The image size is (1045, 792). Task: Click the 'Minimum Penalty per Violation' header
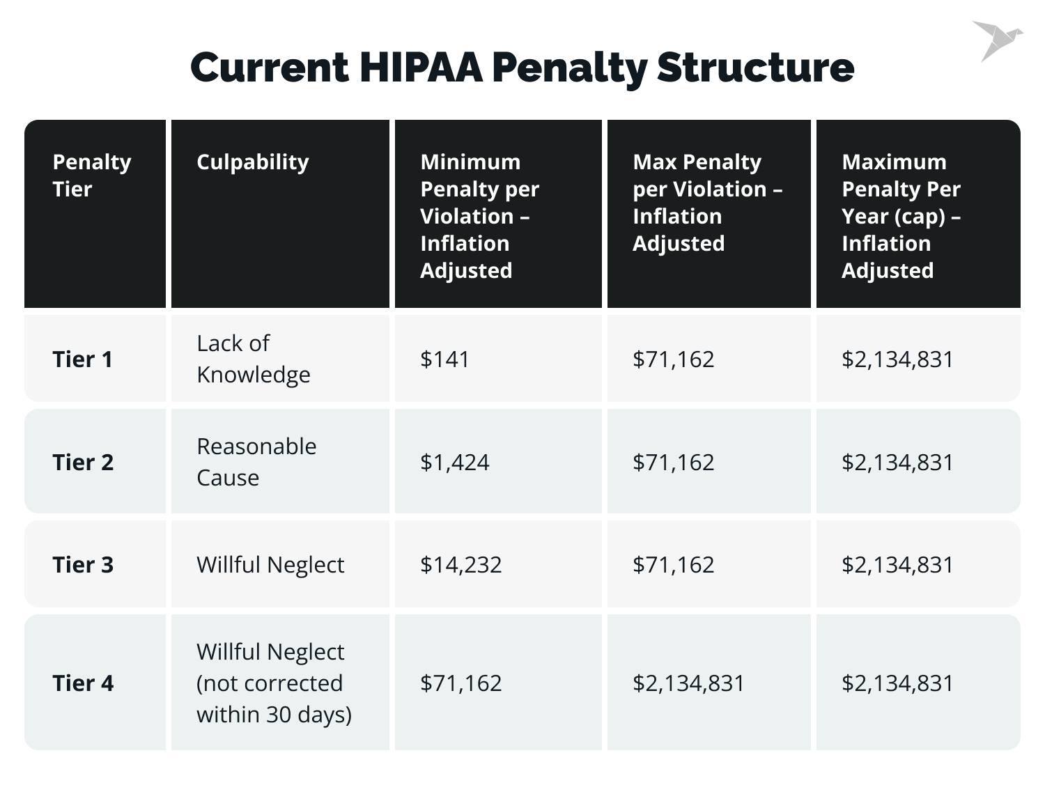click(x=479, y=216)
